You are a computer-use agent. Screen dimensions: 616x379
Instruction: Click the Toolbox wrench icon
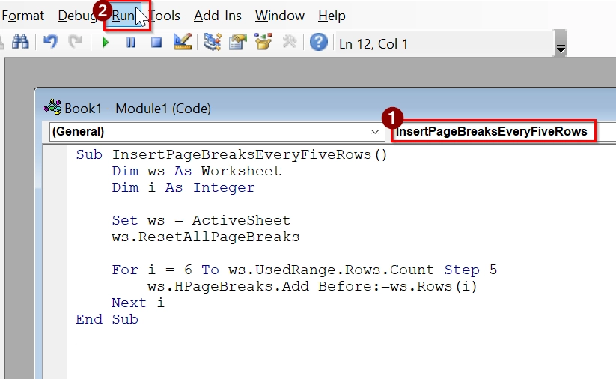[x=290, y=42]
